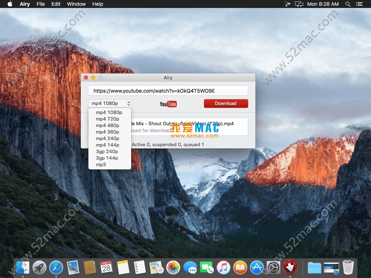
Task: Select mp4 360p quality option
Action: 108,132
